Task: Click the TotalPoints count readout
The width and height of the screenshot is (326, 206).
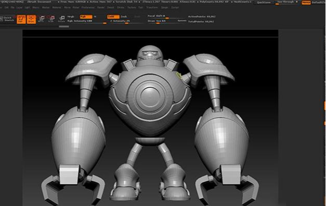Action: pos(201,21)
